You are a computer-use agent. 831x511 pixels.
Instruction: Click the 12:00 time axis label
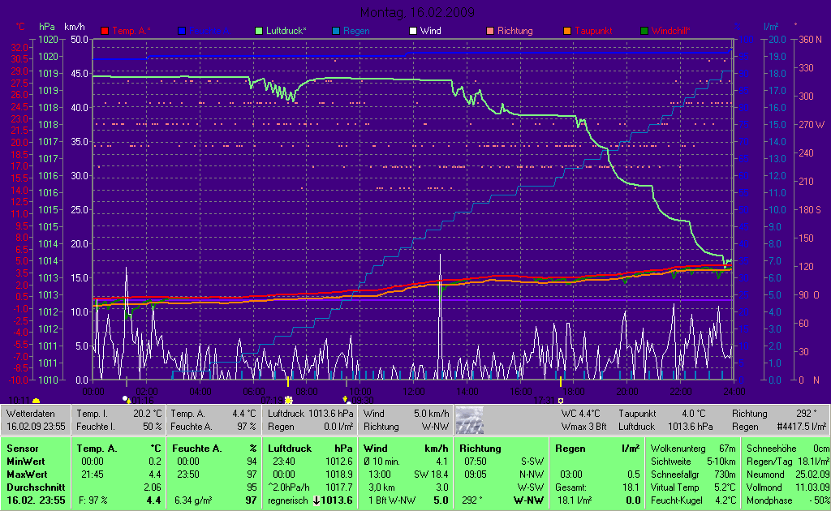pos(414,392)
